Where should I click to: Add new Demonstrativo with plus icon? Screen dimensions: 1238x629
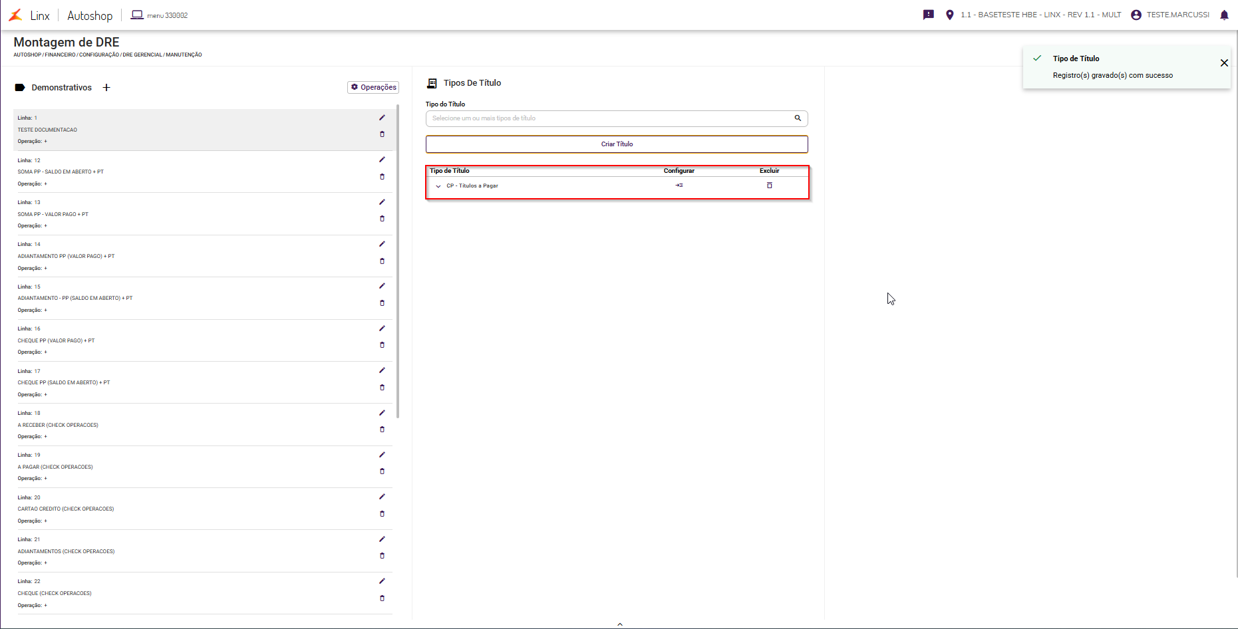coord(106,88)
